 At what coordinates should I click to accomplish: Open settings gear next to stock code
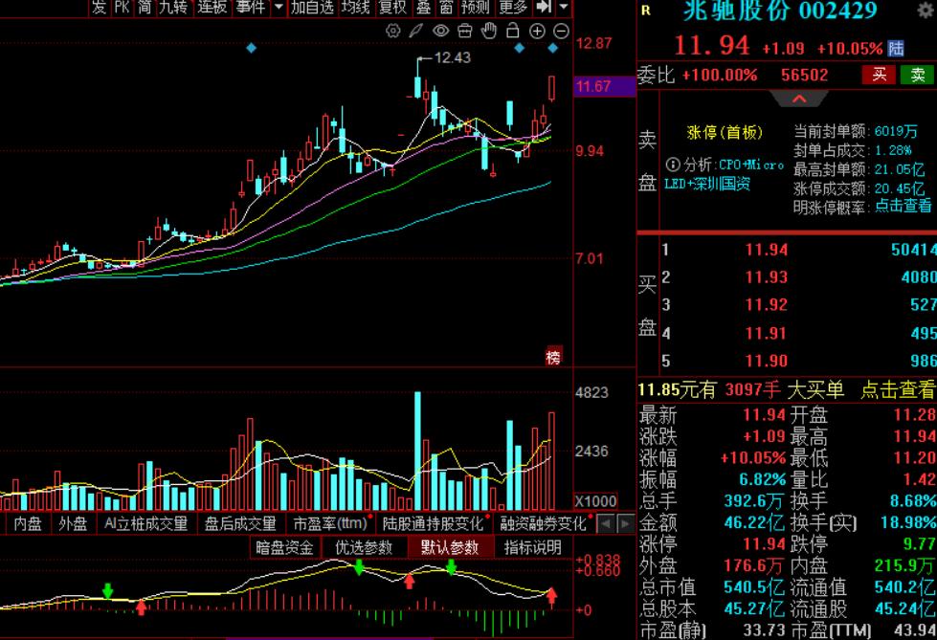click(926, 10)
